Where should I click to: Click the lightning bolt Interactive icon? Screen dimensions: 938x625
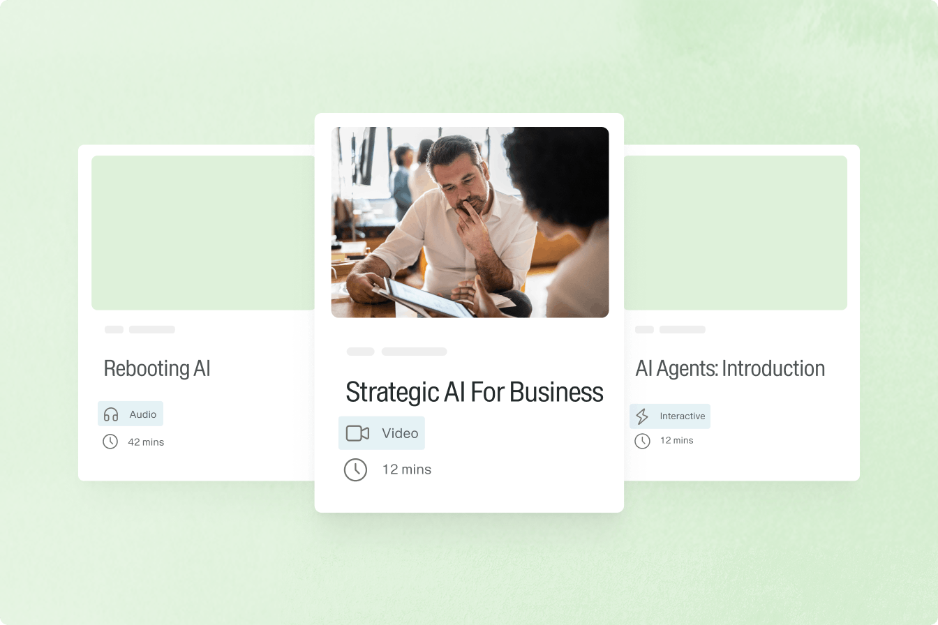pyautogui.click(x=642, y=416)
